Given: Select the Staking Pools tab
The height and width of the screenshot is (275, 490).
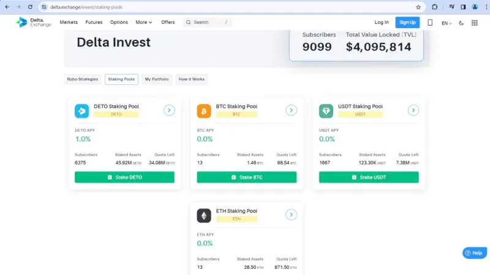Looking at the screenshot, I should (121, 79).
